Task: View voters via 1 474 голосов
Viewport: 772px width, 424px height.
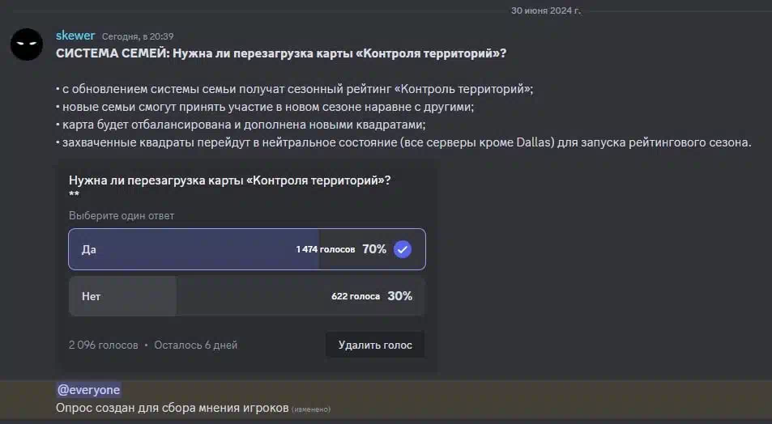Action: [326, 249]
